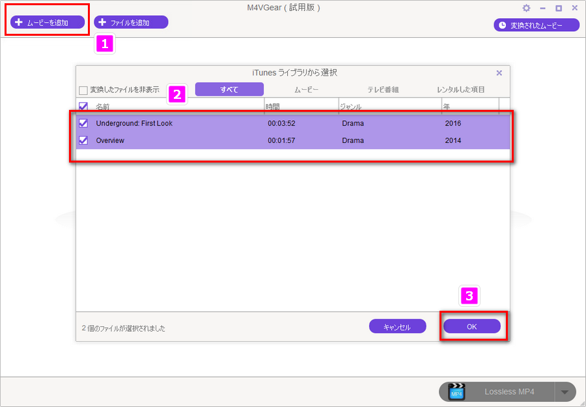
Task: Expand the output format dropdown arrow
Action: coord(565,392)
